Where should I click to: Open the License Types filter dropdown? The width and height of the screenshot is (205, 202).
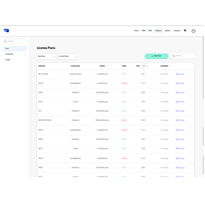point(68,56)
